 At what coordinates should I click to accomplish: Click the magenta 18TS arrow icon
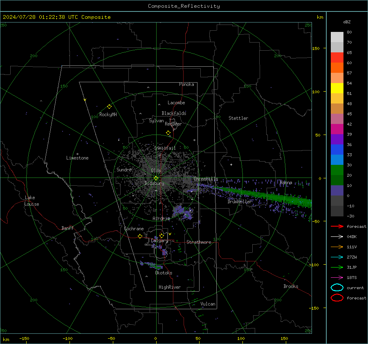click(x=337, y=278)
